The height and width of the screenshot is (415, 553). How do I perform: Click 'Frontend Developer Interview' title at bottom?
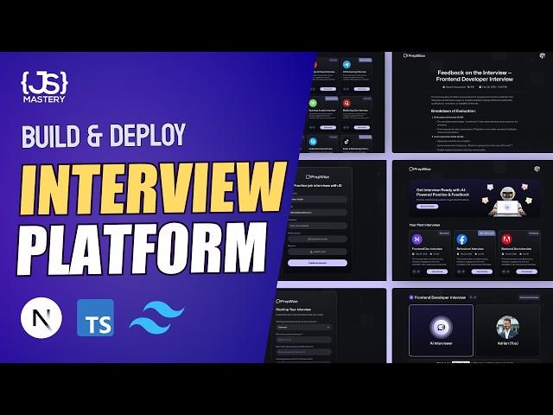[x=440, y=297]
